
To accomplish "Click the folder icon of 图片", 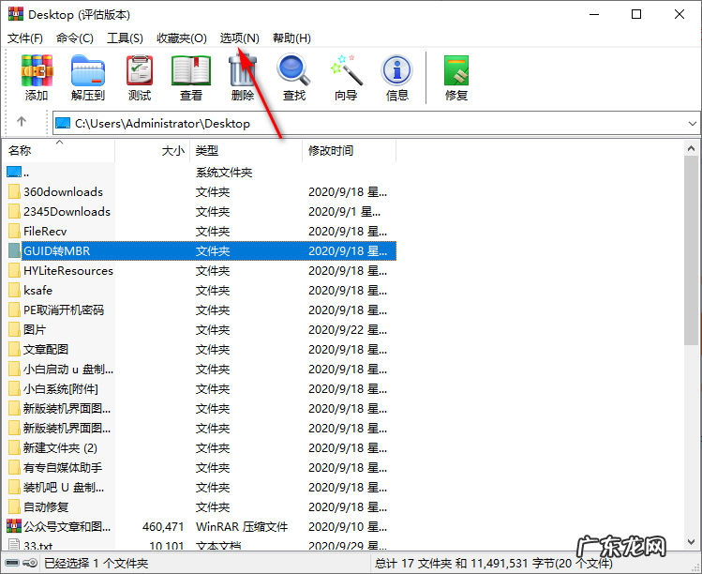I will (x=14, y=330).
